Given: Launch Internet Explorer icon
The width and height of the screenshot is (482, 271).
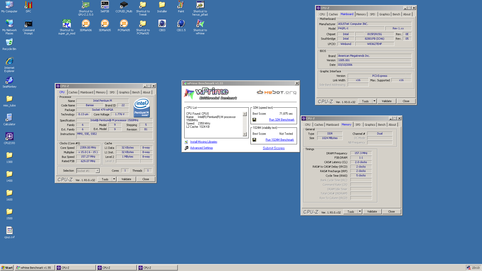Looking at the screenshot, I should [x=9, y=65].
